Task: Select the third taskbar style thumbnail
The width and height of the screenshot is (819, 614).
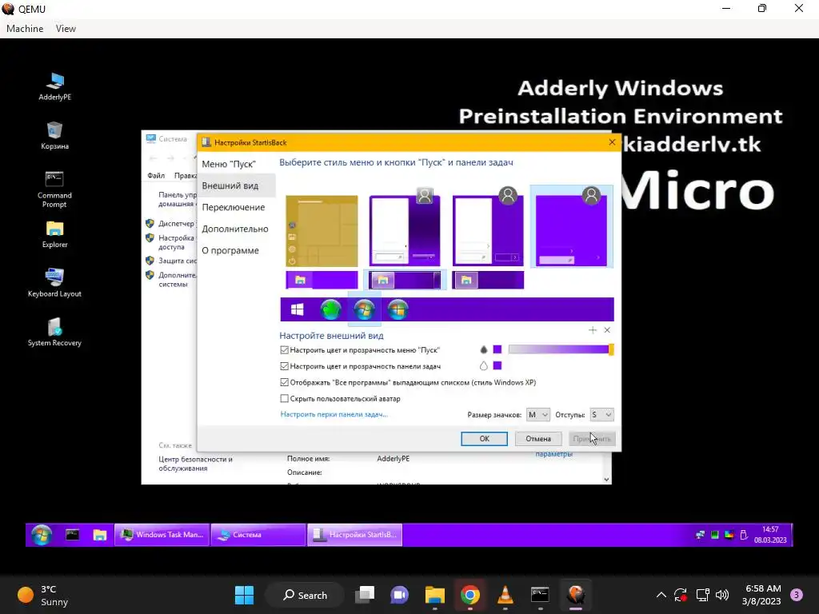Action: pyautogui.click(x=488, y=280)
